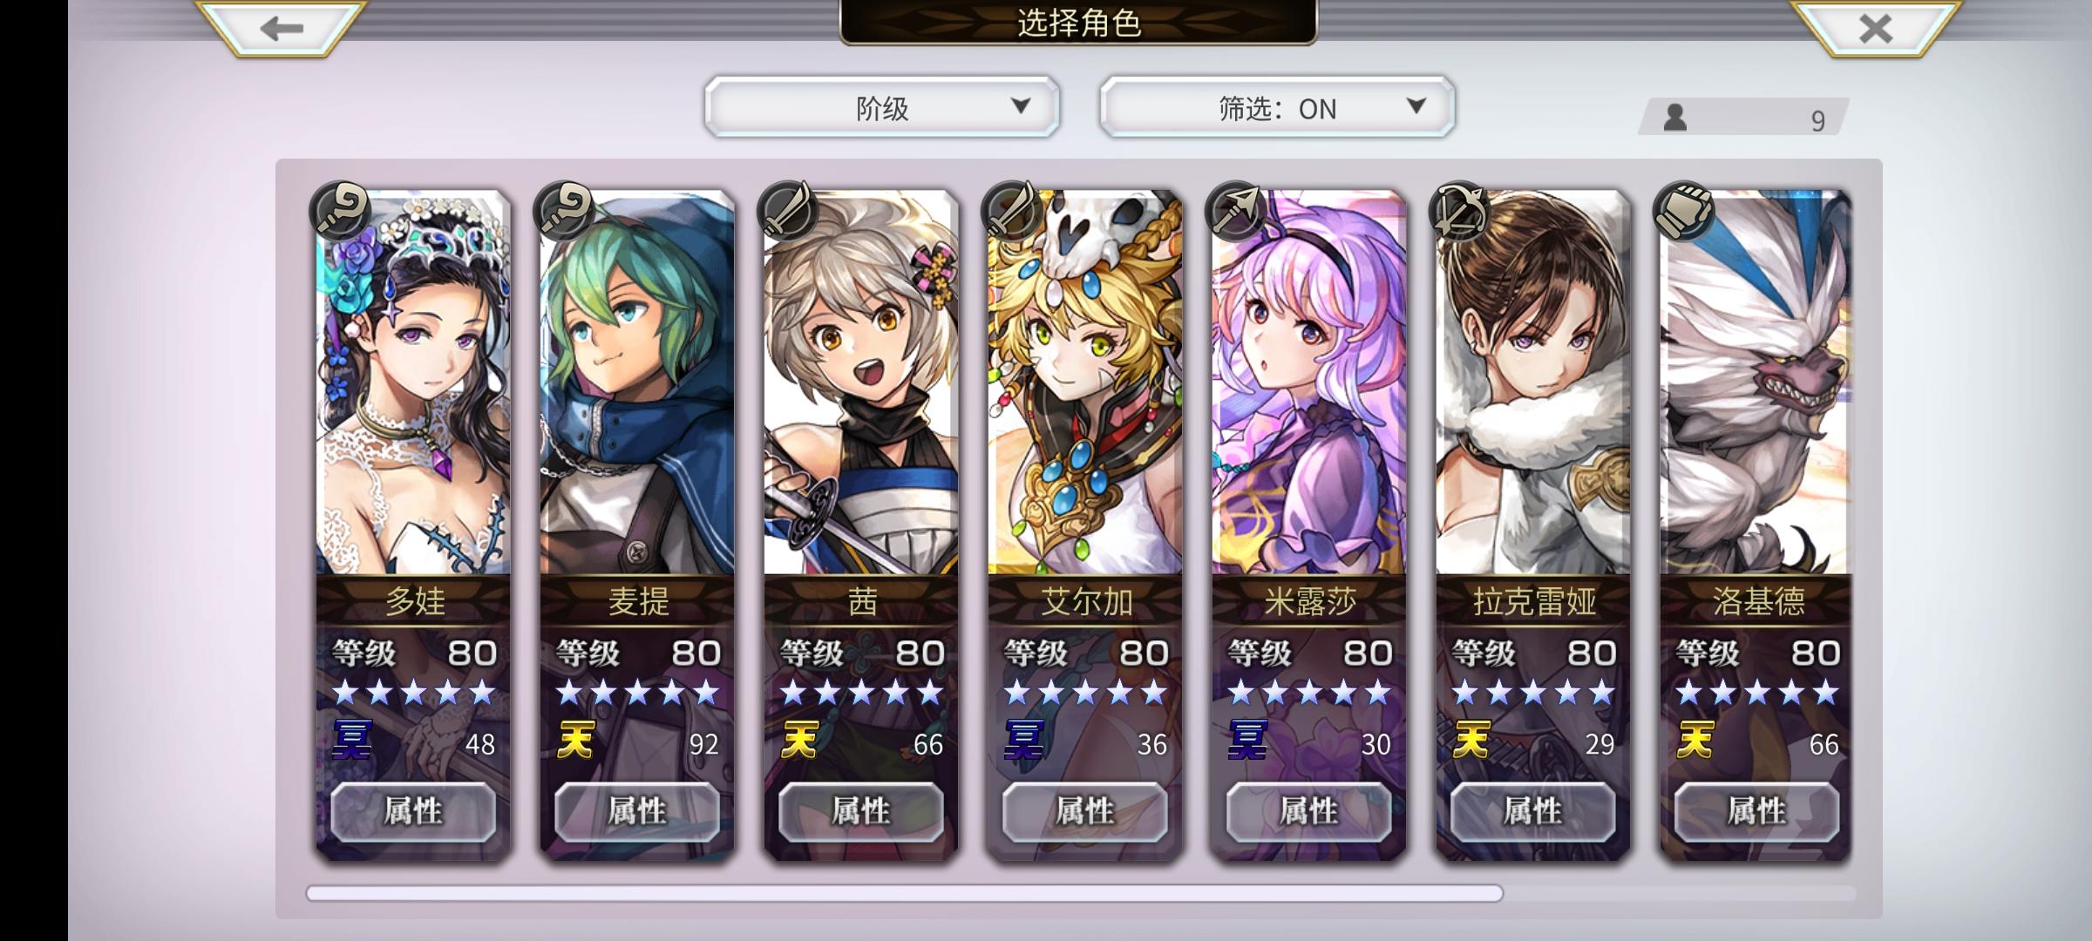View 属性 of 洛基德
The height and width of the screenshot is (941, 2092).
click(x=1757, y=811)
